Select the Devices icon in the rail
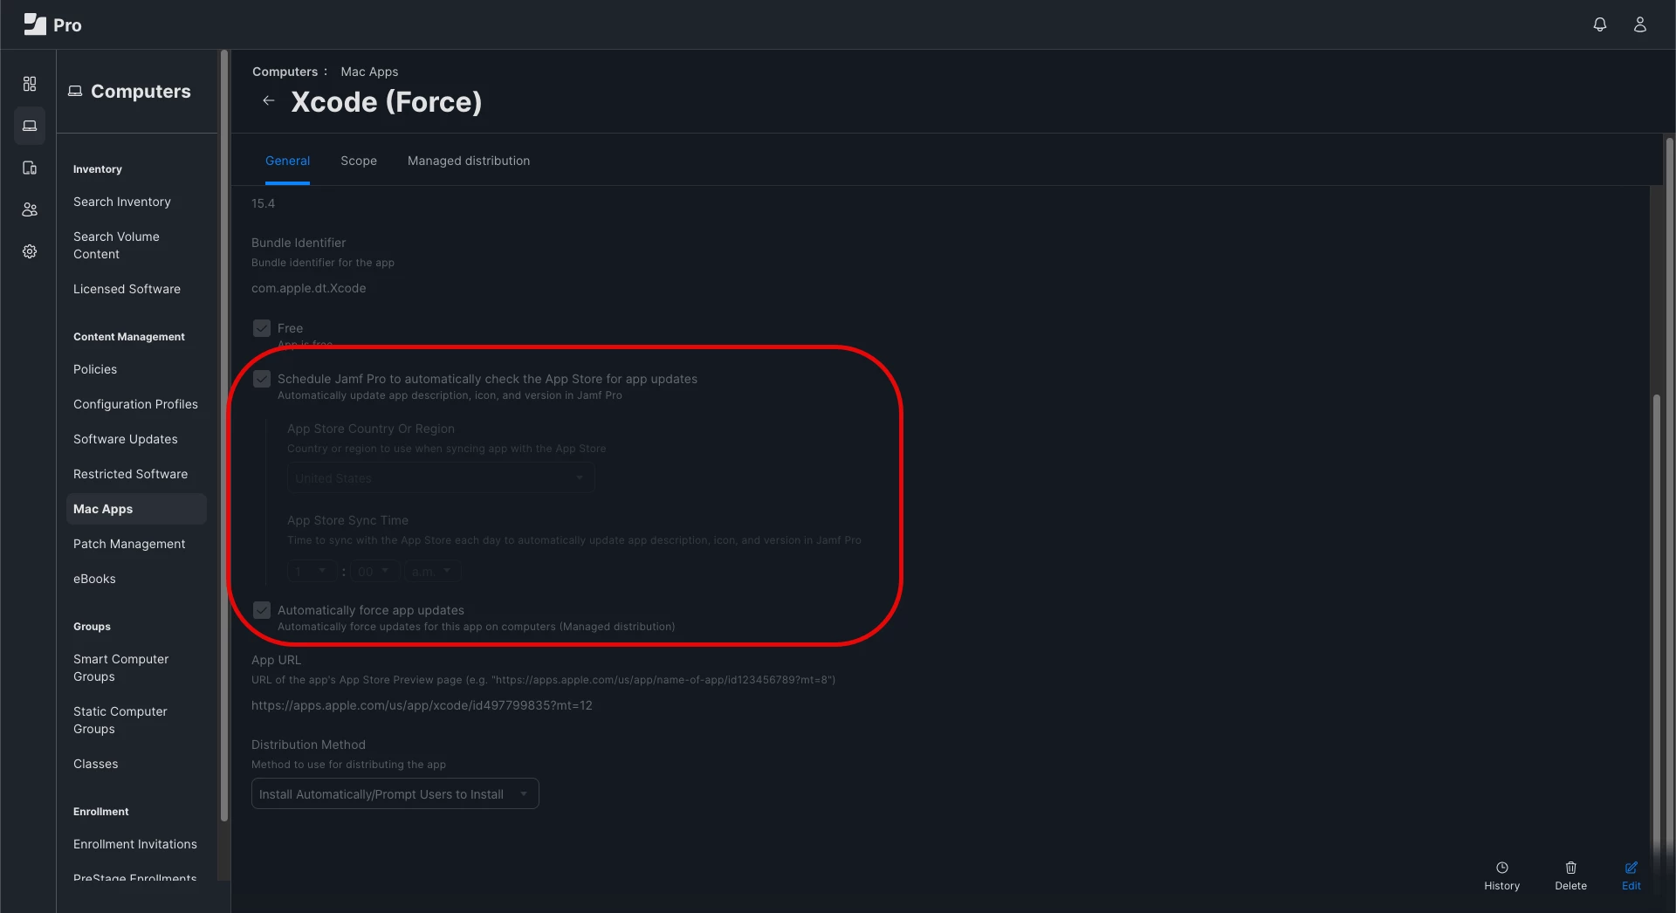The width and height of the screenshot is (1676, 913). [30, 168]
